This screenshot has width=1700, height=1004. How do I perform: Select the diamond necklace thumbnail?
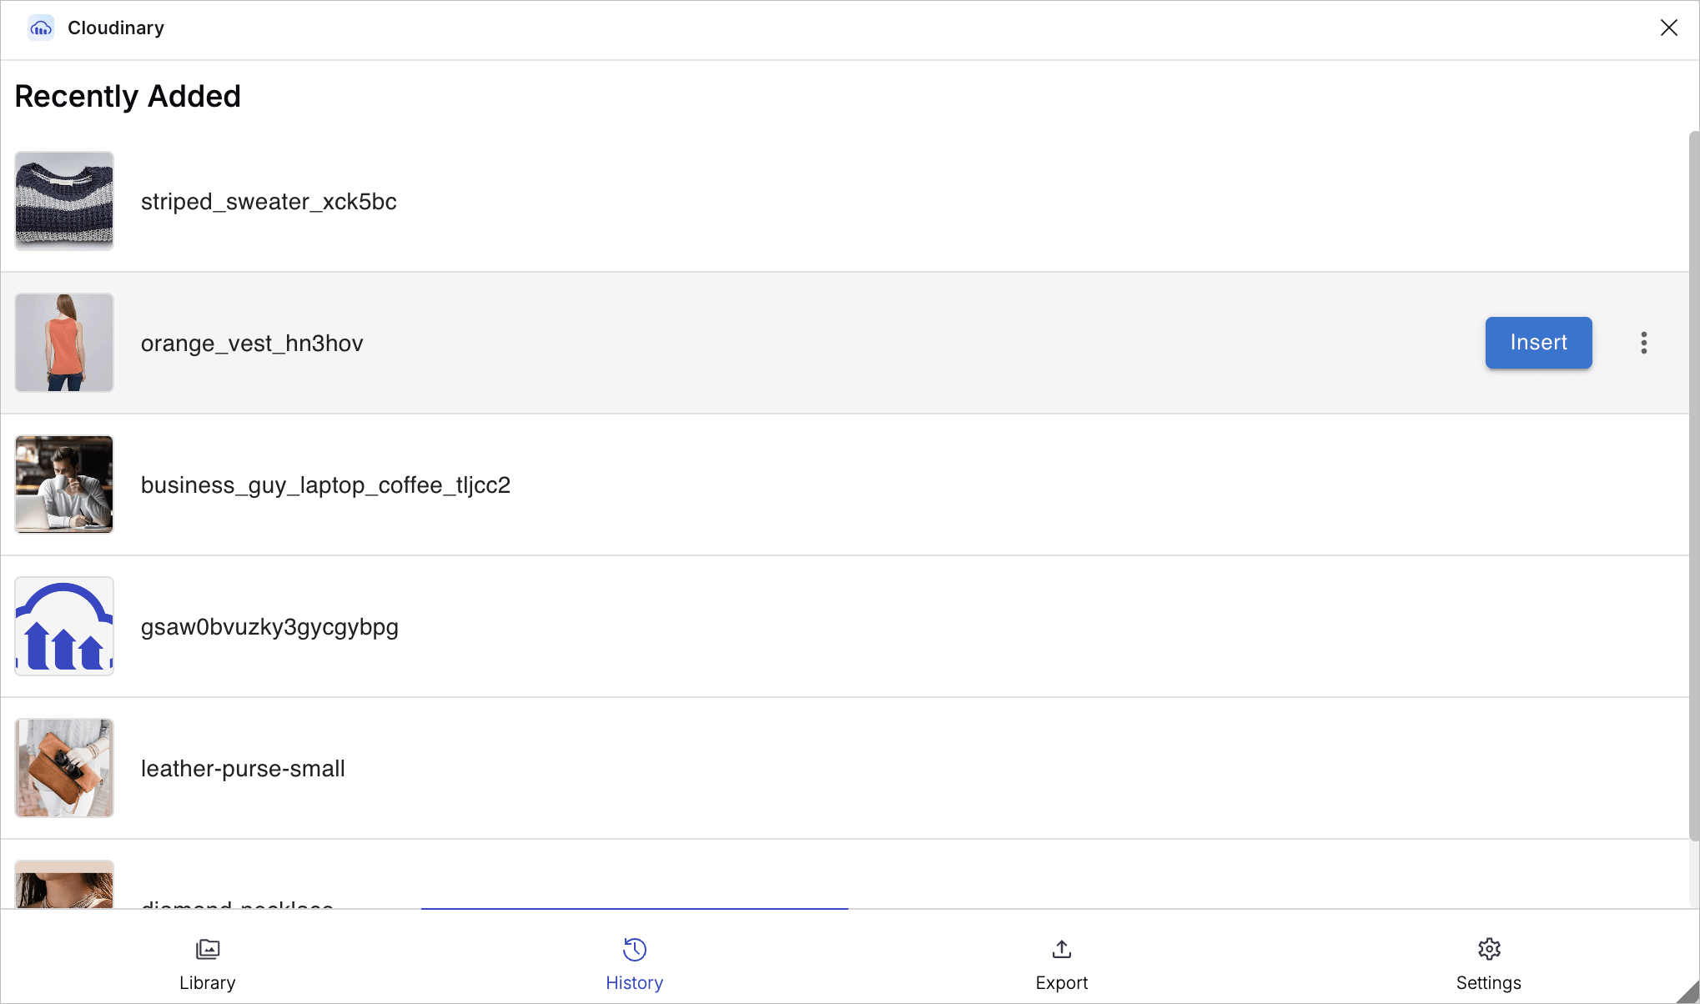pyautogui.click(x=64, y=886)
